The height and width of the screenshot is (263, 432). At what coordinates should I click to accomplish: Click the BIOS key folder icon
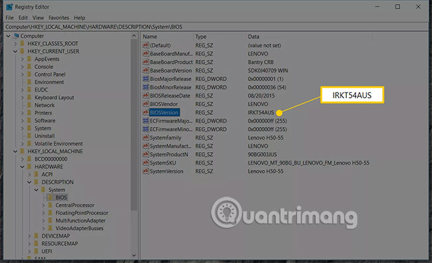click(51, 197)
